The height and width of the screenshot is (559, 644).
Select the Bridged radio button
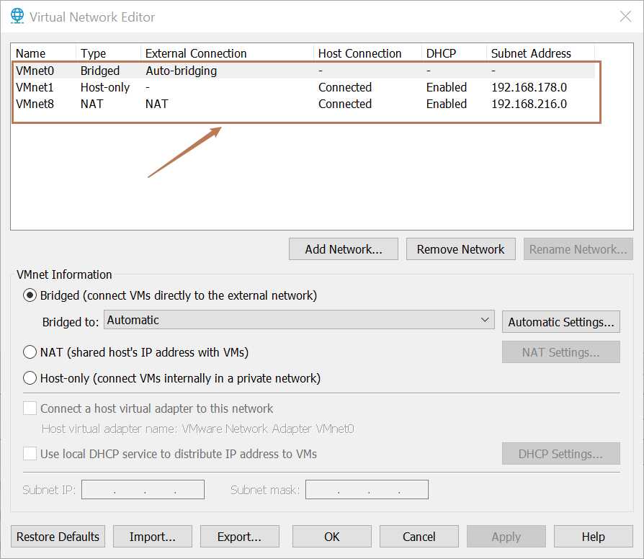tap(30, 295)
